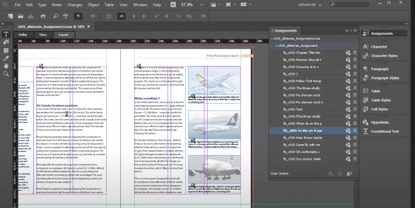Image resolution: width=415 pixels, height=208 pixels.
Task: Click the Save content icon in toolbar
Action: pyautogui.click(x=31, y=16)
